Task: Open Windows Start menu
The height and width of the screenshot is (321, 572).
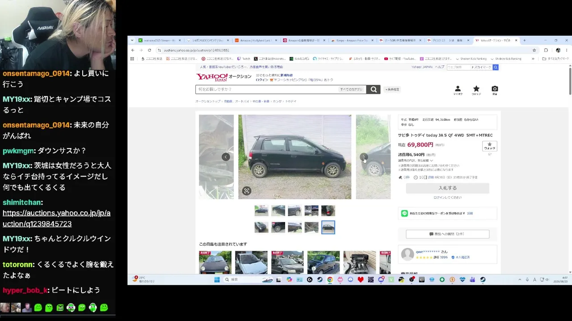Action: (217, 280)
